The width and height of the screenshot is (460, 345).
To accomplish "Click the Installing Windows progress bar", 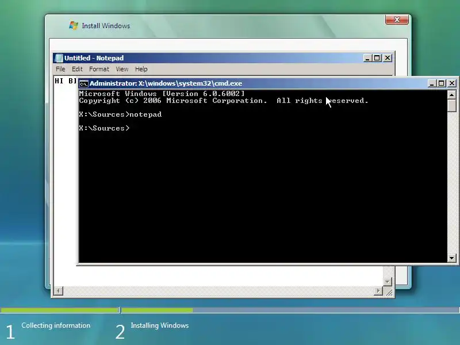I will tap(290, 310).
